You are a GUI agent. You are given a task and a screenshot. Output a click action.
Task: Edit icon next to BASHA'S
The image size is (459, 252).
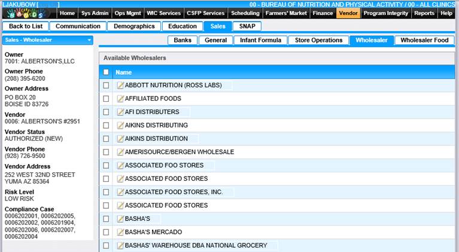120,218
